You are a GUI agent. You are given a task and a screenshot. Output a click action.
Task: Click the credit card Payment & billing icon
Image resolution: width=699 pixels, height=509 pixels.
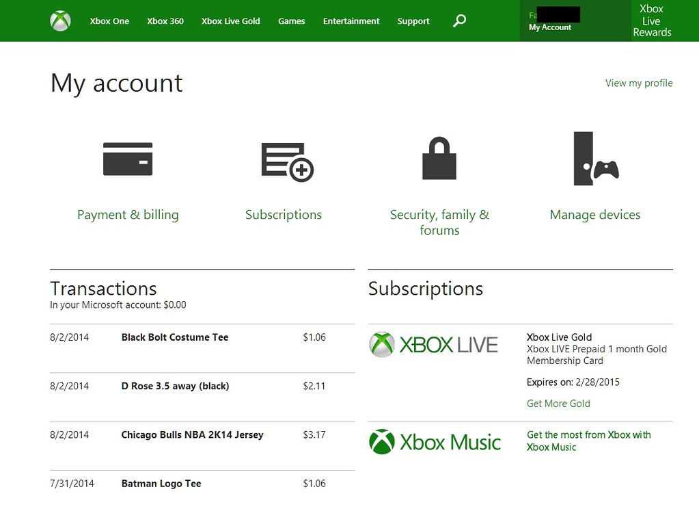pyautogui.click(x=128, y=159)
